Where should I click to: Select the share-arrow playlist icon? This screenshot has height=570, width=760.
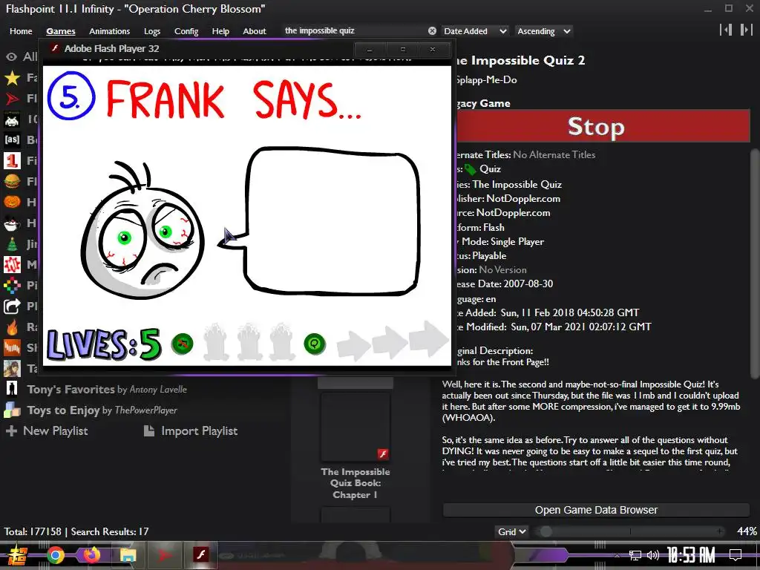point(12,307)
